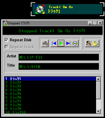105x118 pixels.
Task: Select track 9 in the track list
Action: tap(50, 109)
